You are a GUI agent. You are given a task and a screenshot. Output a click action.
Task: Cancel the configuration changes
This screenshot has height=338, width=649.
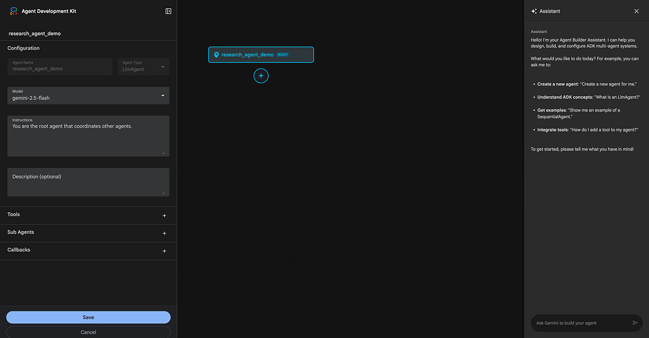click(88, 332)
